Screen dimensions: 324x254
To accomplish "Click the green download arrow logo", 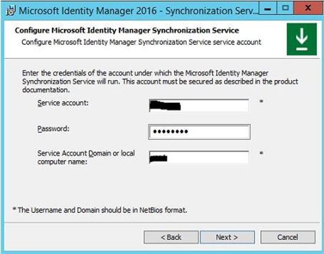I will (302, 39).
